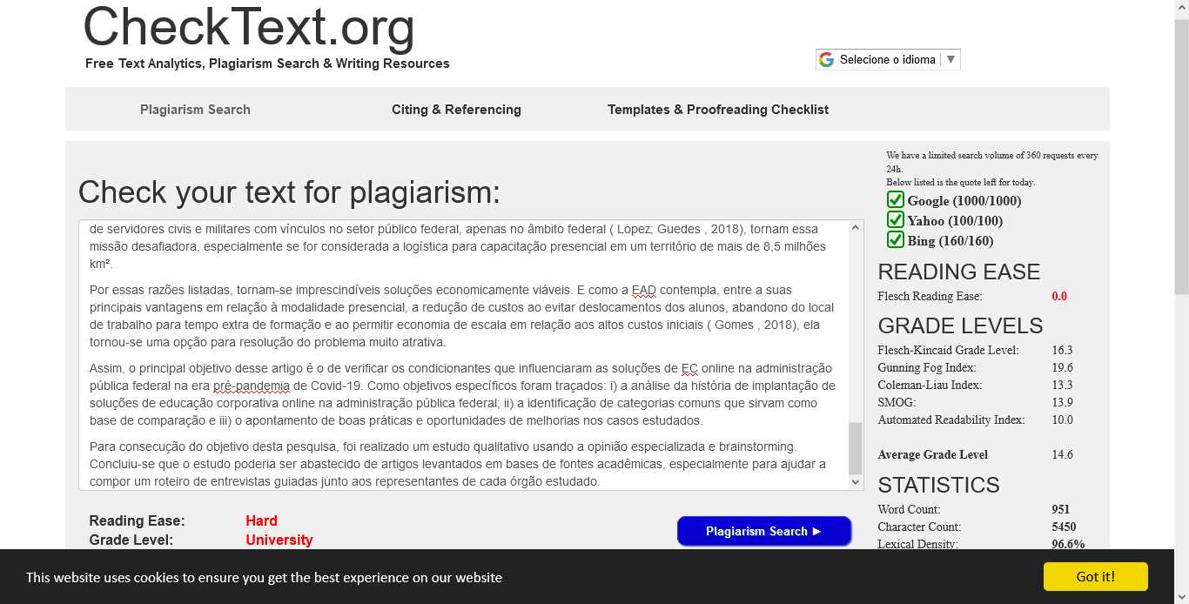The image size is (1189, 604).
Task: Click the Flesch Reading Ease value 0.0
Action: tap(1059, 296)
